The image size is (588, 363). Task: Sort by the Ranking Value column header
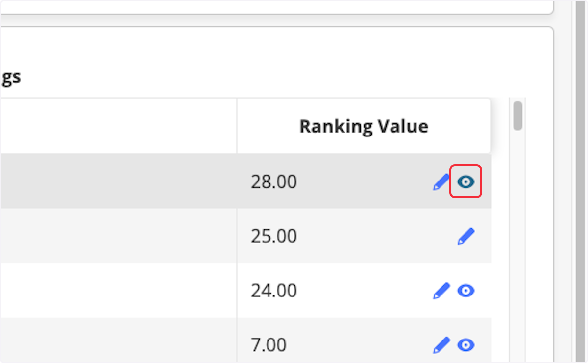pos(364,126)
